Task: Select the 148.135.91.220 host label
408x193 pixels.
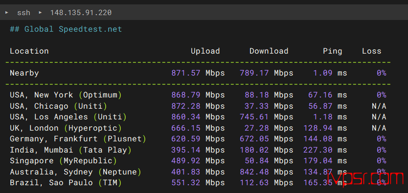Action: (x=81, y=13)
